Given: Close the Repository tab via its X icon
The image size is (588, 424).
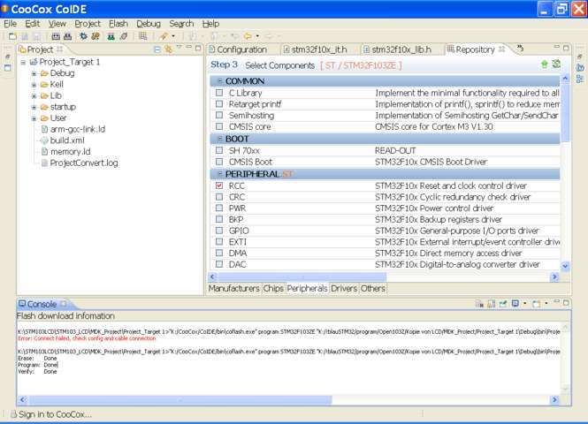Looking at the screenshot, I should (x=502, y=49).
